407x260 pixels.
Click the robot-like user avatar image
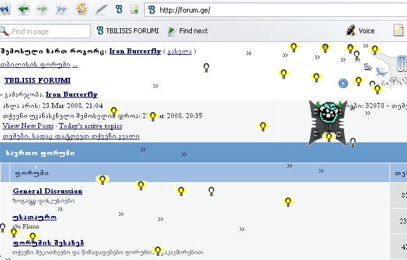point(328,123)
